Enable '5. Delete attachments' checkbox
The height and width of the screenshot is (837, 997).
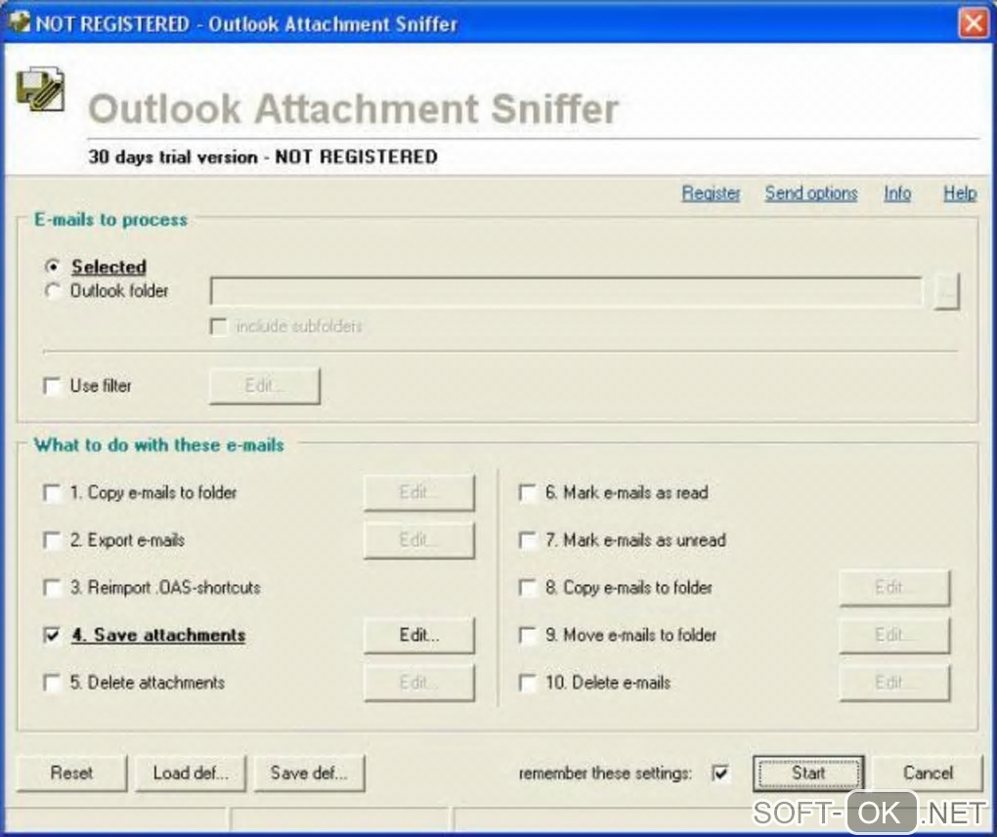[x=52, y=683]
